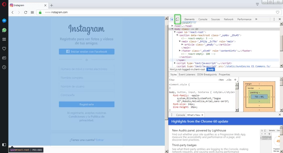Toggle the sidebar panel icon at bottom
The height and width of the screenshot is (153, 283).
[x=4, y=145]
